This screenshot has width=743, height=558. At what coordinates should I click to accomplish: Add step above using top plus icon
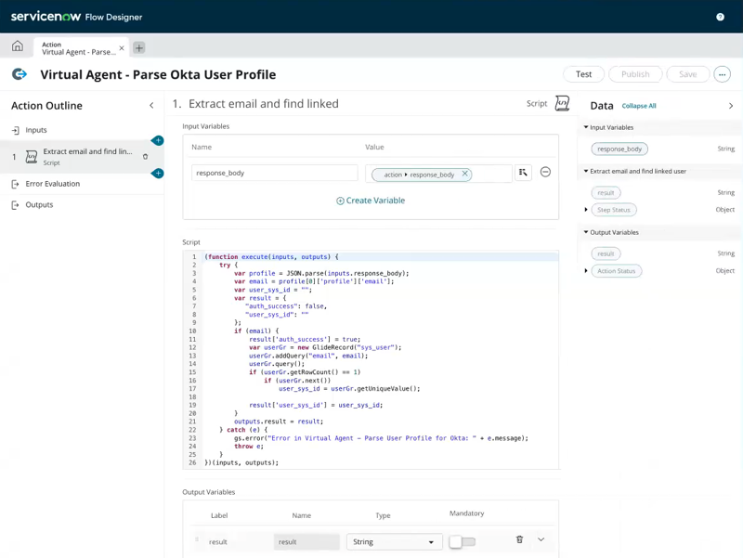[158, 141]
